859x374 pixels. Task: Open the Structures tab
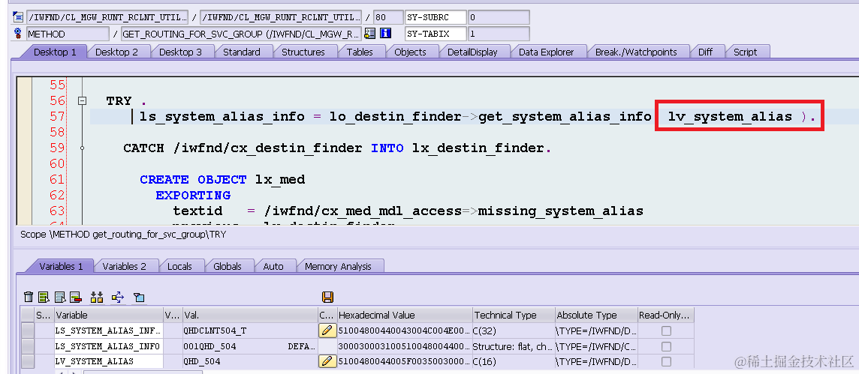[303, 52]
